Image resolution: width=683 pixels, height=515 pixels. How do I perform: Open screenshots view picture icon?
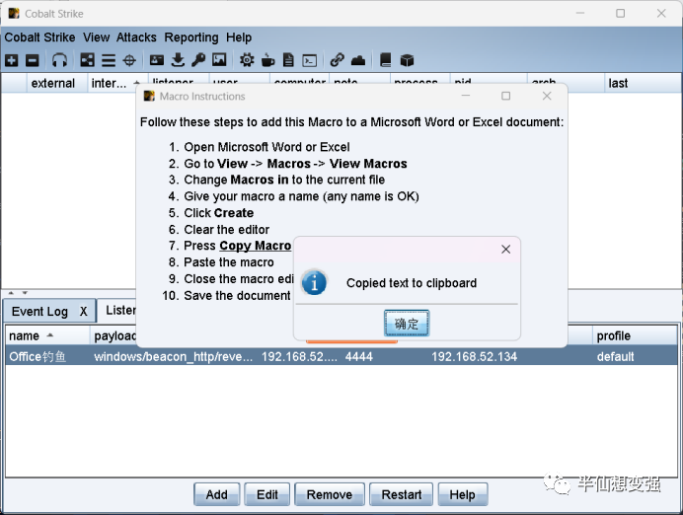[x=219, y=60]
